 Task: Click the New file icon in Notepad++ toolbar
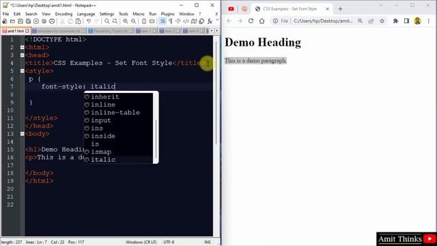coord(5,21)
